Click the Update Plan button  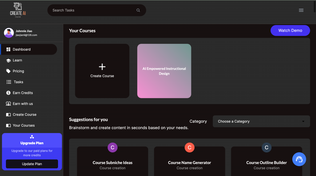click(32, 164)
